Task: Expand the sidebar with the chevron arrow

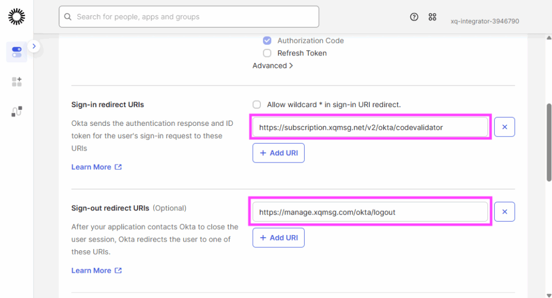Action: (34, 47)
